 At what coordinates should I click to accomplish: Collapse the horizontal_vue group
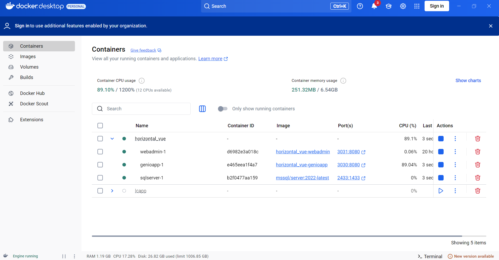coord(112,139)
